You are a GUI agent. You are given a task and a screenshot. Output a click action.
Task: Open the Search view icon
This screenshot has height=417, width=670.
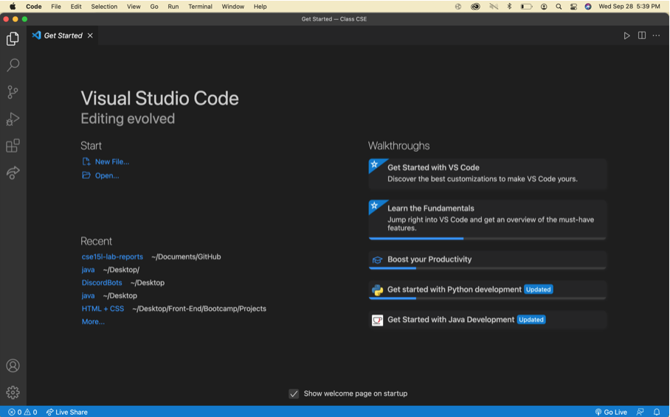[x=13, y=66]
